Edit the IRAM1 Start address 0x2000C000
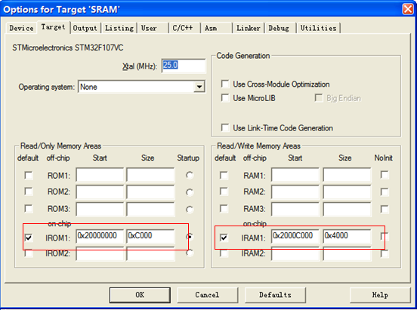The image size is (417, 310). coord(295,236)
